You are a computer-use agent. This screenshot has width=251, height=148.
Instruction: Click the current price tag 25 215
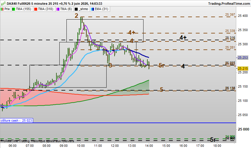(243, 69)
